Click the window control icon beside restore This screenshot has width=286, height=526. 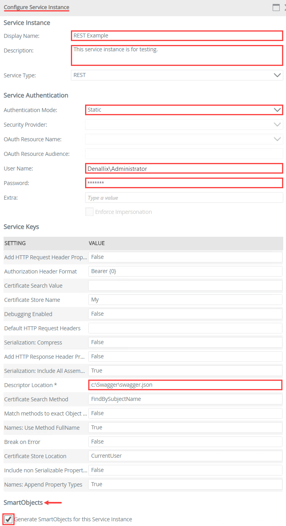point(285,7)
